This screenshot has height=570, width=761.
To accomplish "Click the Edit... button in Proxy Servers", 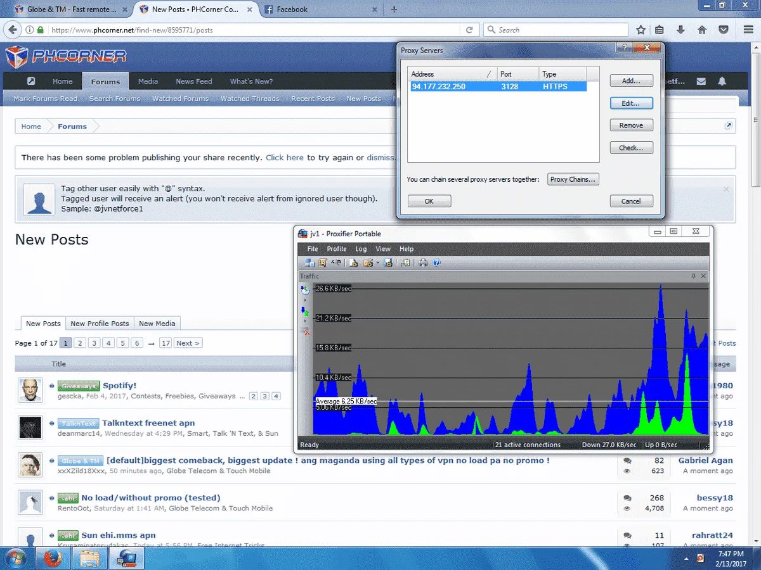I will point(631,103).
